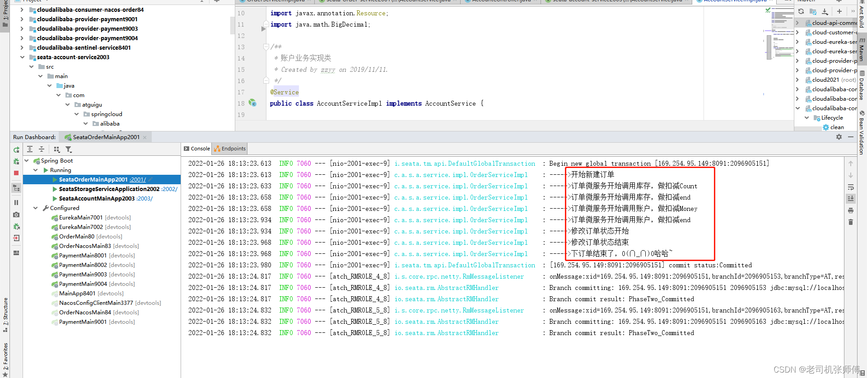This screenshot has height=378, width=867.
Task: Click the Run Dashboard settings gear icon
Action: click(x=839, y=137)
